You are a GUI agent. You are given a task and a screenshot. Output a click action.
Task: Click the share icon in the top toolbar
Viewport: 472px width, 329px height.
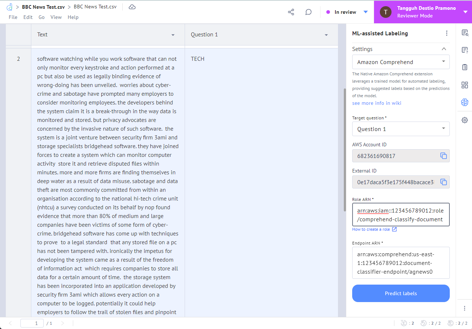point(291,12)
